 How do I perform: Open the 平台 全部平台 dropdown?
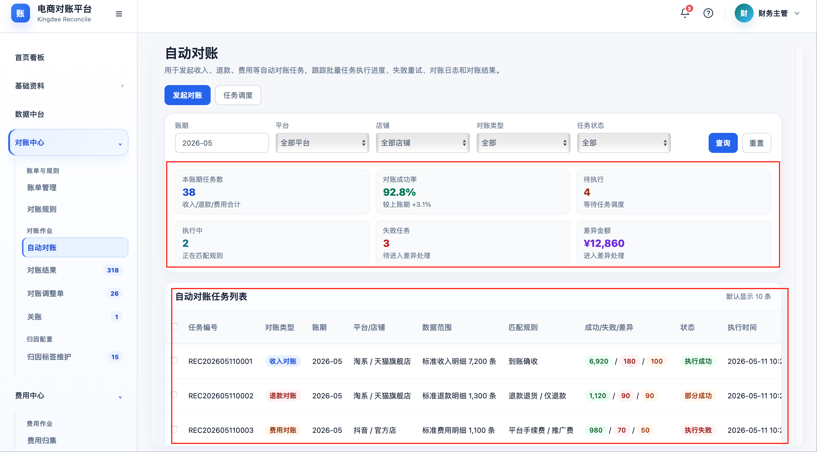click(x=322, y=143)
